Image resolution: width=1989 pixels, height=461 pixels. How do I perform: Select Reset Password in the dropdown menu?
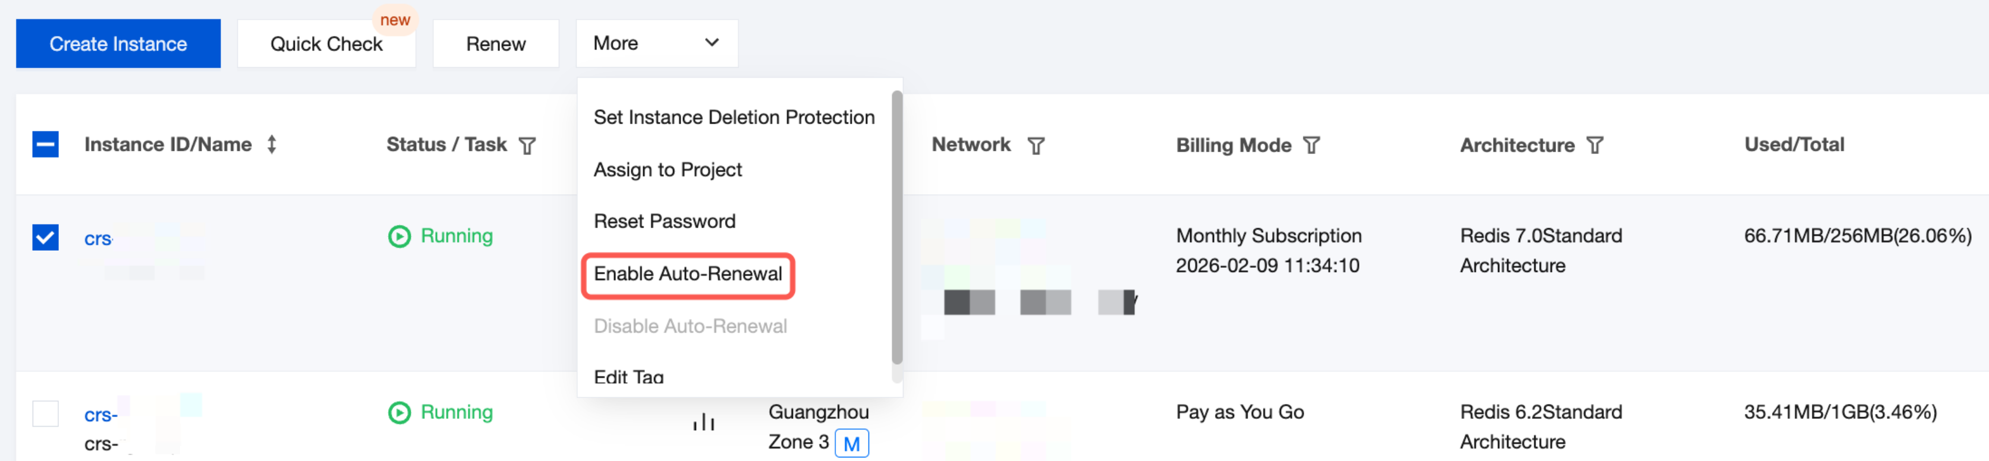(664, 222)
